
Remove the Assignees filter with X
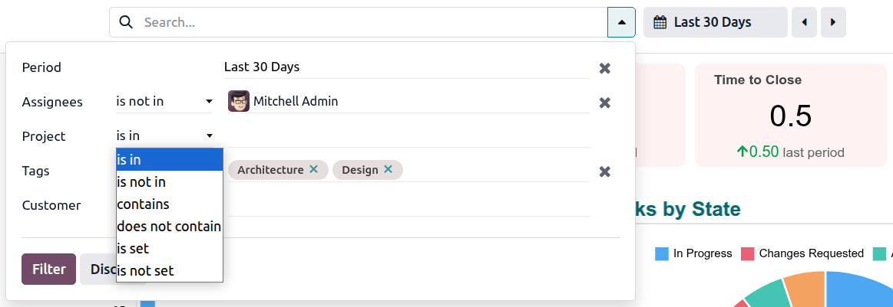[605, 103]
